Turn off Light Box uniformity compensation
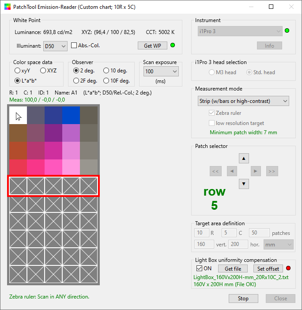Screen dimensions: 302x310 pyautogui.click(x=199, y=268)
